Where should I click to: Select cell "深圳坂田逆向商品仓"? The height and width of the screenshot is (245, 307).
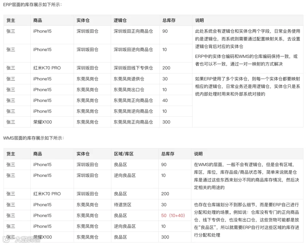[133, 50]
